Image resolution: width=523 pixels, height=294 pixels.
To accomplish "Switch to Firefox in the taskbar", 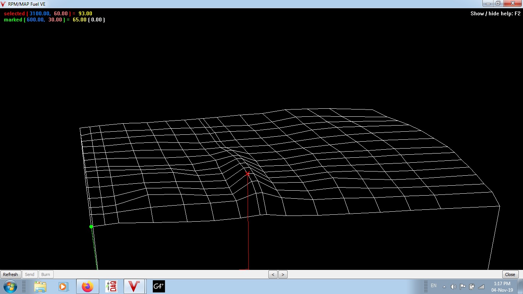I will pos(88,286).
